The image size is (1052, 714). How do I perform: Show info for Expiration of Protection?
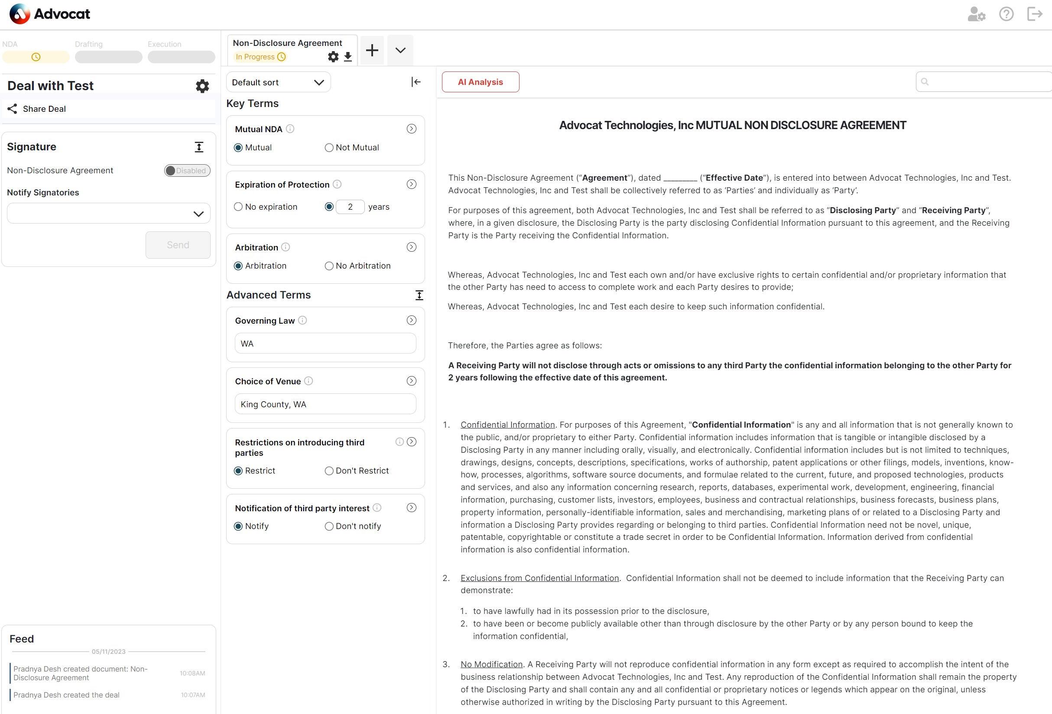[337, 184]
